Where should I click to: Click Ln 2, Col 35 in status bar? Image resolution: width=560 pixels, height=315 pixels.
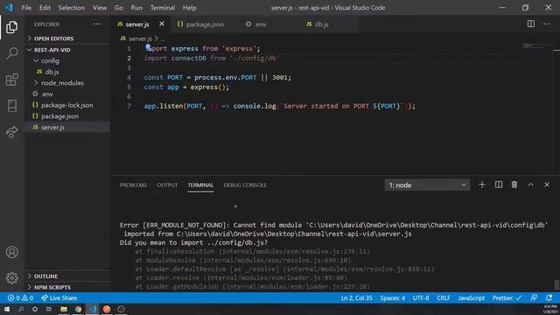(x=356, y=297)
